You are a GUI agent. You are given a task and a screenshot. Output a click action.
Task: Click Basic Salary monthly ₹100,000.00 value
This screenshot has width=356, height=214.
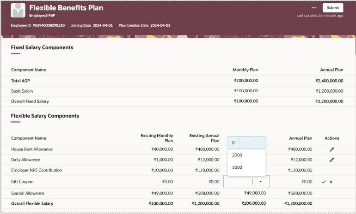(246, 91)
